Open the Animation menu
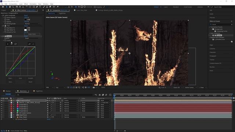This screenshot has width=235, height=132. click(x=33, y=4)
